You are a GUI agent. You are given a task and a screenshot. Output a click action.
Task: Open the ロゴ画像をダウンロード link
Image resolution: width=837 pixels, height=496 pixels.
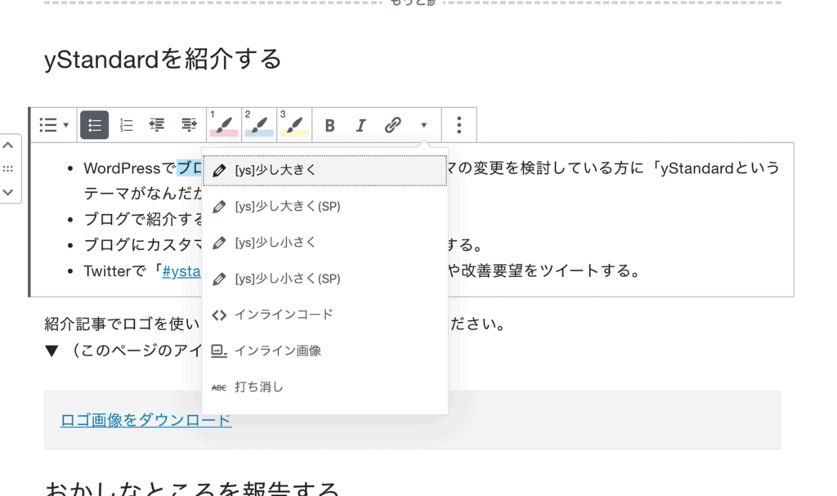coord(145,420)
